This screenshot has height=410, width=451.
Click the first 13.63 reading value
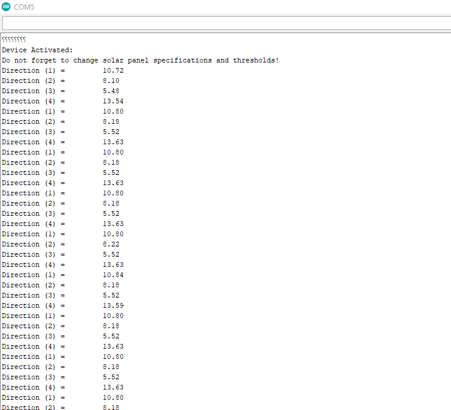click(113, 142)
